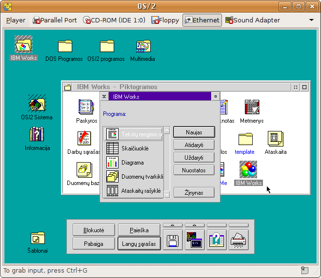This screenshot has height=278, width=321.
Task: Click the Paieška launchpad button
Action: (139, 230)
